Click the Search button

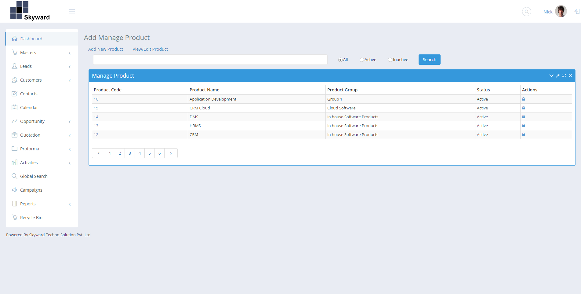[429, 60]
